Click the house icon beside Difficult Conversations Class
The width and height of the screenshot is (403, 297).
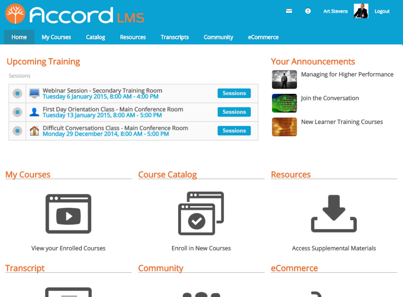click(34, 130)
